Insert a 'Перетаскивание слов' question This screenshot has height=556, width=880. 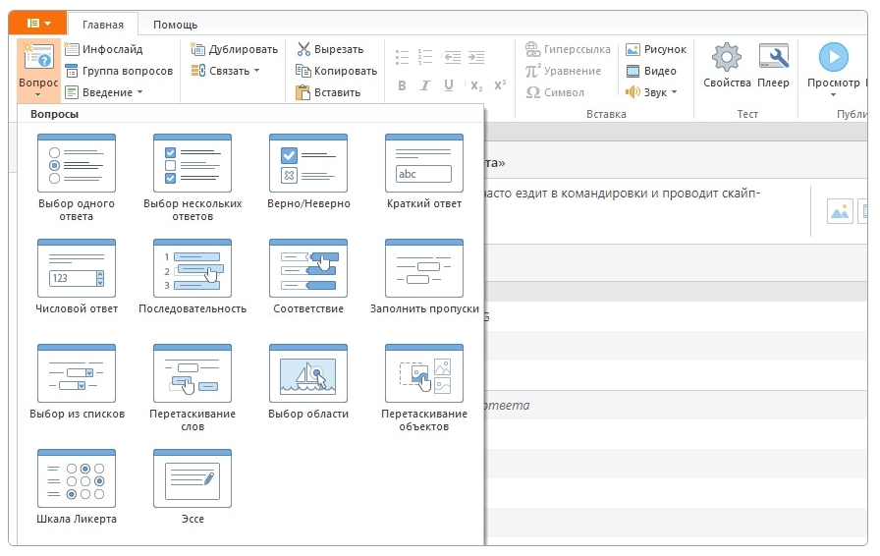(x=192, y=374)
